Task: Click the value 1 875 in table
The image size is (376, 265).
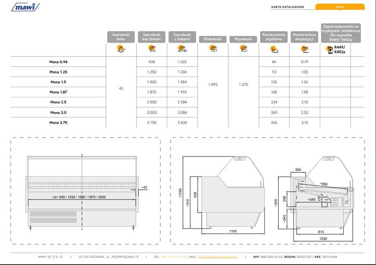Action: coord(151,92)
